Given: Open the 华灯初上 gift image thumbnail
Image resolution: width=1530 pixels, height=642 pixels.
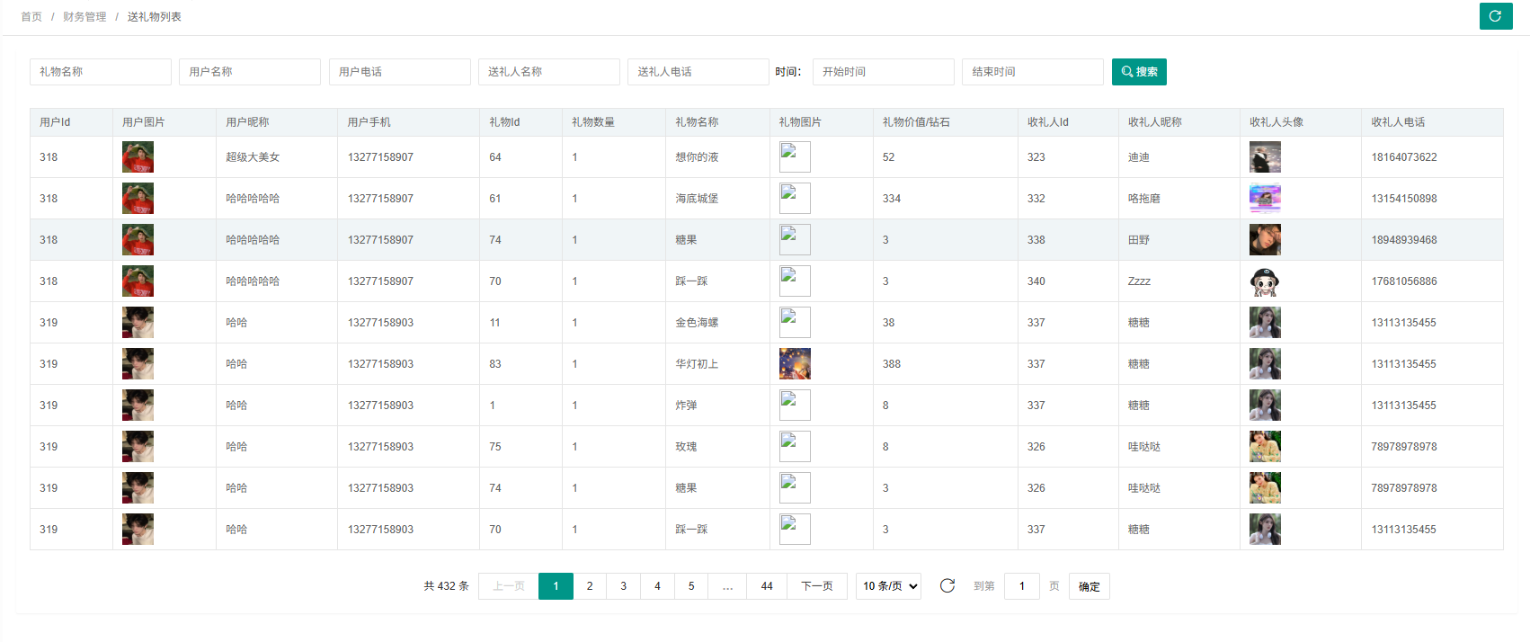Looking at the screenshot, I should pyautogui.click(x=795, y=364).
